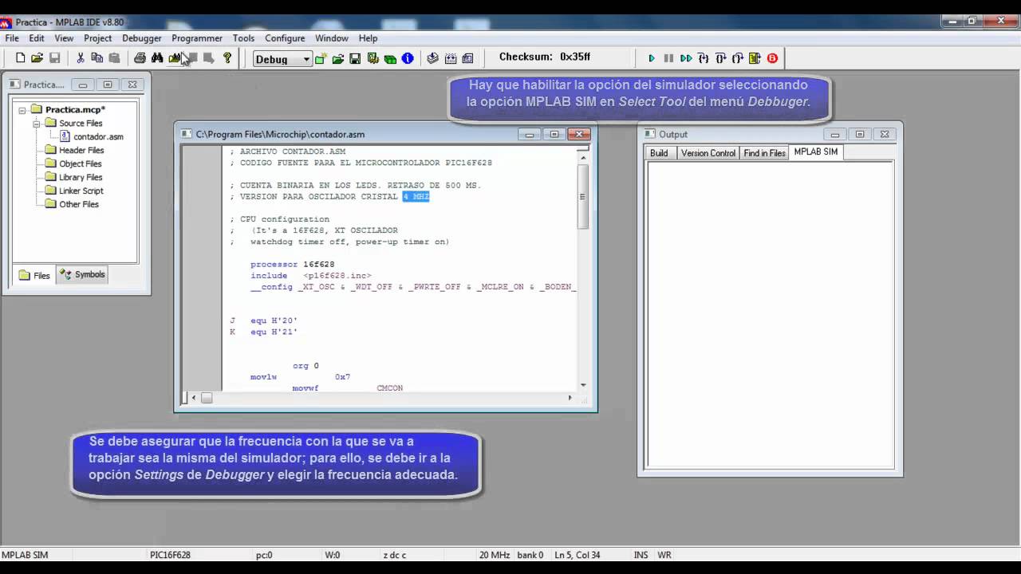Click the Step Over icon
The width and height of the screenshot is (1021, 574).
(x=720, y=59)
